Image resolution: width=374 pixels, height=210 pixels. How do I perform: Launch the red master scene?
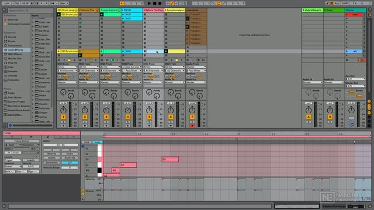click(x=347, y=15)
